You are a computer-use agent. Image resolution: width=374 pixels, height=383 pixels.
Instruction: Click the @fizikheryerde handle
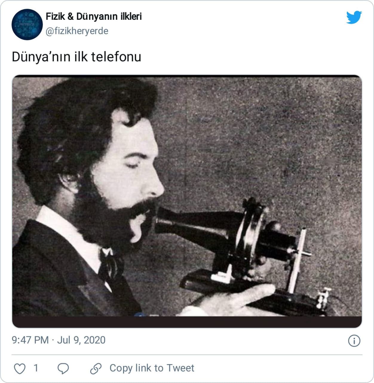pyautogui.click(x=77, y=31)
